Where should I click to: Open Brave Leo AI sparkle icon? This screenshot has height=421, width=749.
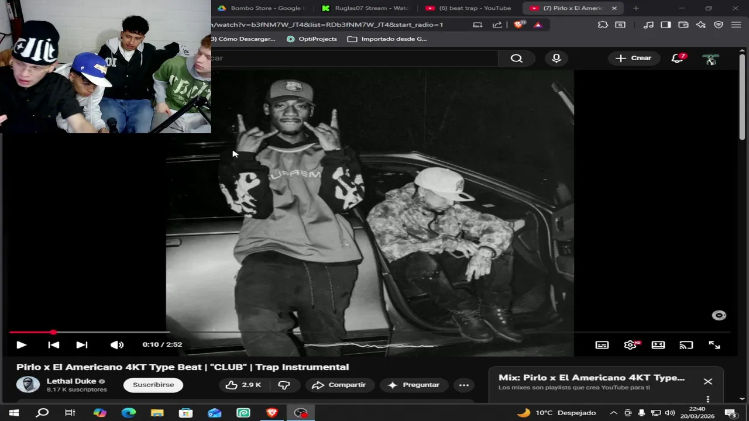701,25
